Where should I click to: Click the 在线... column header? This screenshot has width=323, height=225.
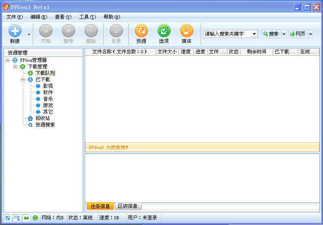click(x=308, y=52)
